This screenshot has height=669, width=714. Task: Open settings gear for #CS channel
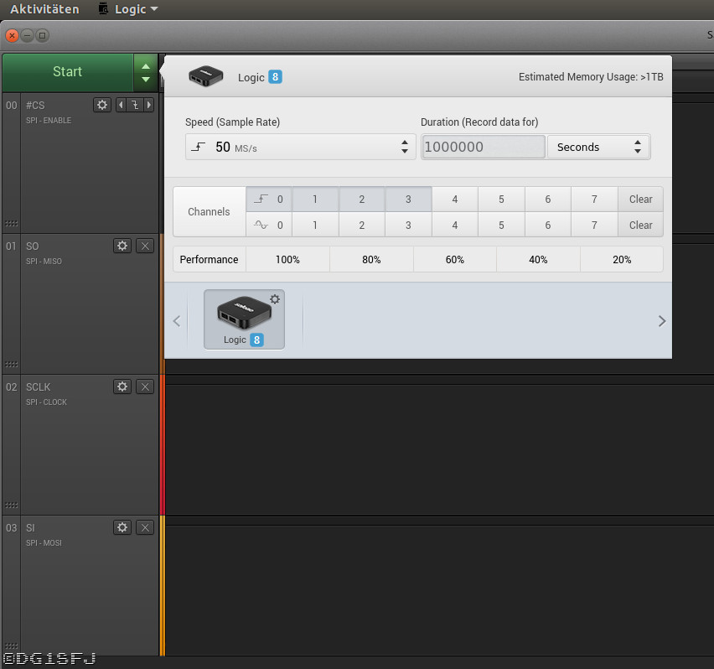[x=102, y=105]
